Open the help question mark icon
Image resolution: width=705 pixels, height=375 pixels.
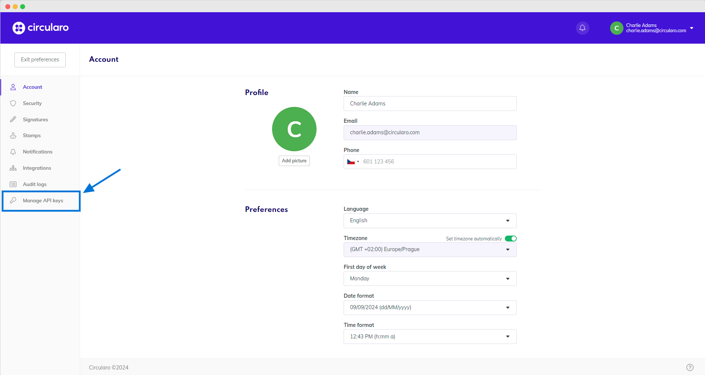click(x=690, y=367)
